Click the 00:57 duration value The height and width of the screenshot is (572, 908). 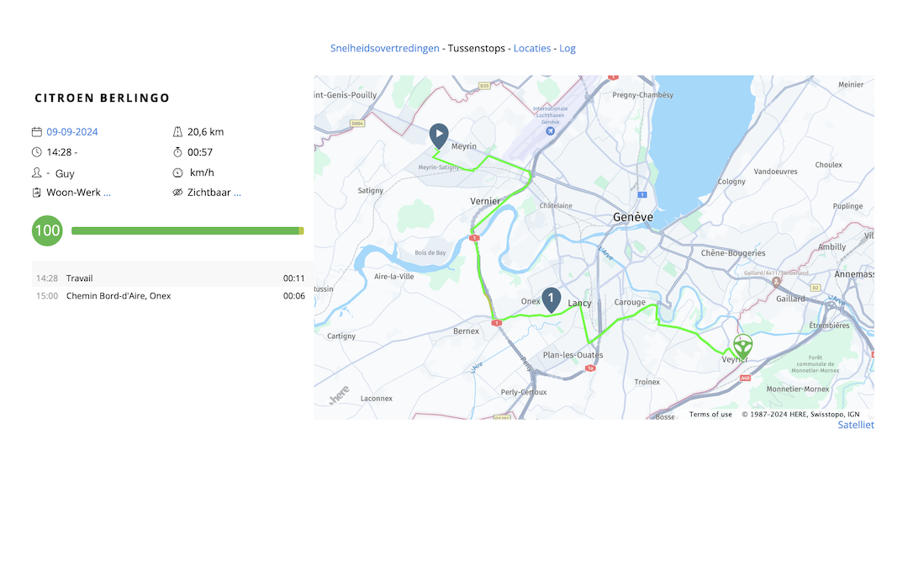[200, 152]
